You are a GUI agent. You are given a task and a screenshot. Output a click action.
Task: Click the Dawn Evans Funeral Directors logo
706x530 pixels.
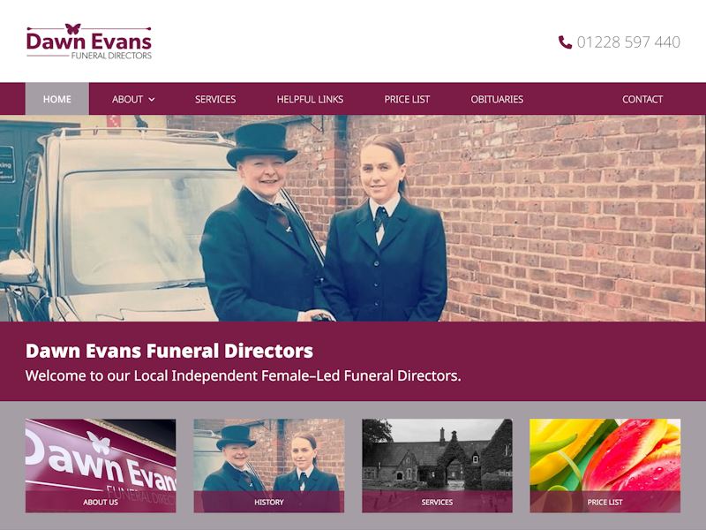click(89, 42)
